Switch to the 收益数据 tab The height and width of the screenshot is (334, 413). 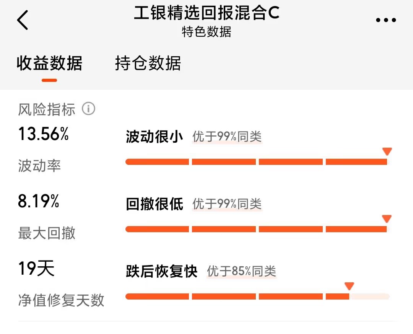(49, 63)
